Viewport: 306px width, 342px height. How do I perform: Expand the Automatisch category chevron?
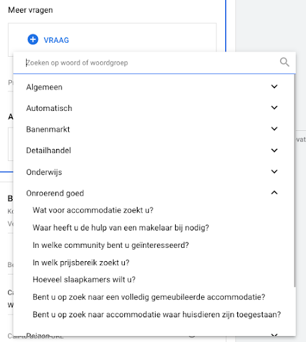(275, 108)
